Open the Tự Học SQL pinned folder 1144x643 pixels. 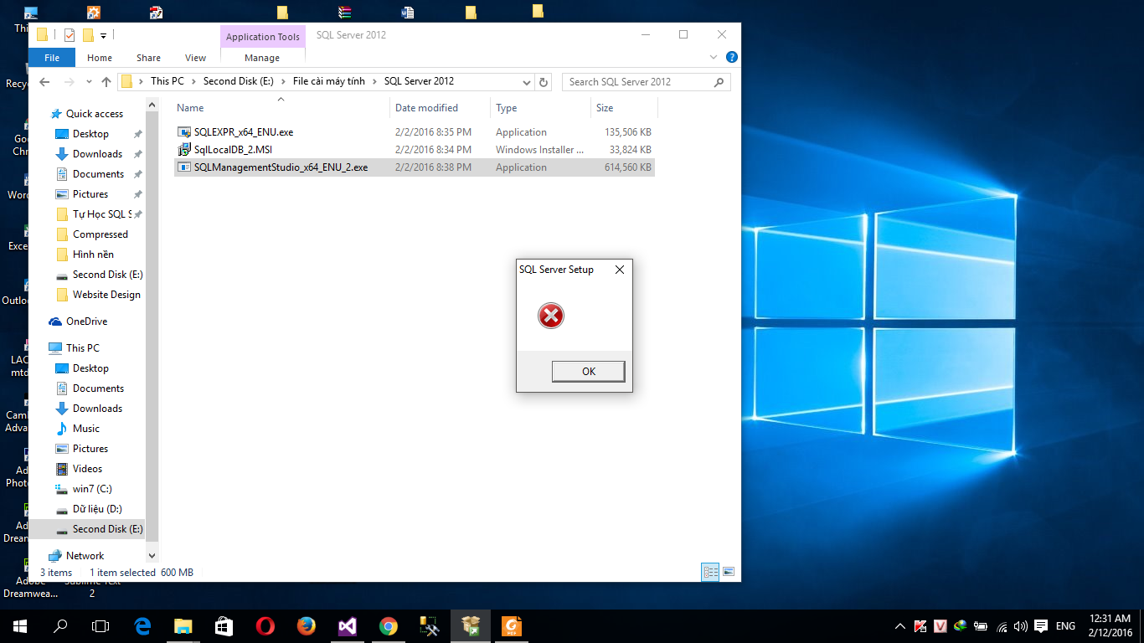(x=101, y=214)
